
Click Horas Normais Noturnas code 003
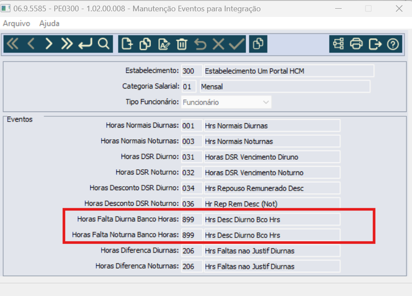[192, 141]
